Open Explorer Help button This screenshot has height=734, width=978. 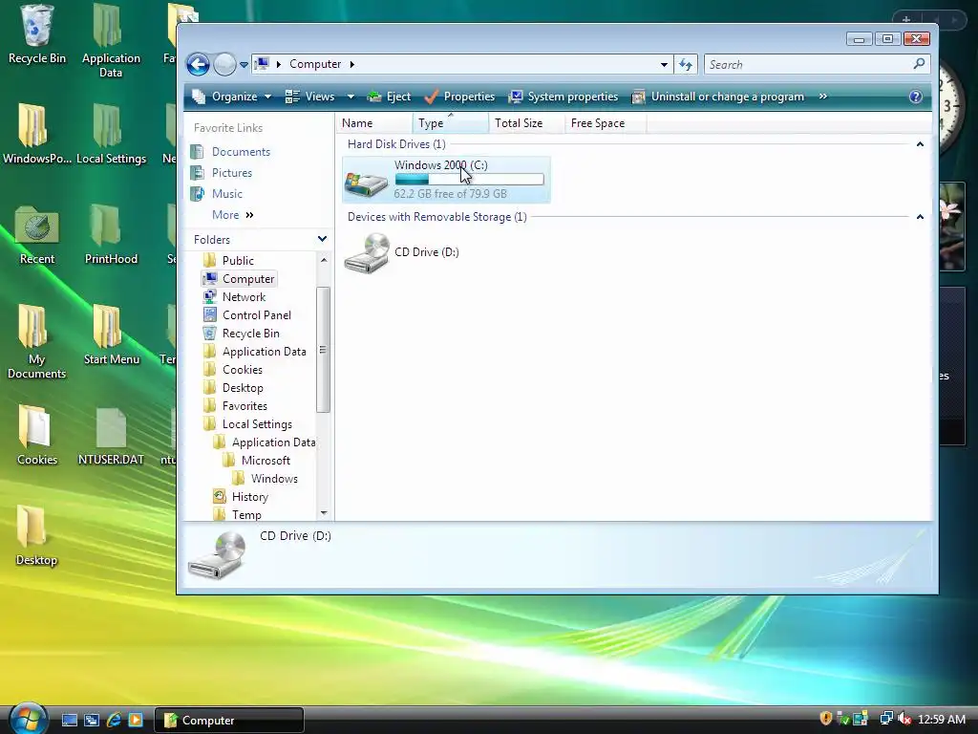pos(916,97)
